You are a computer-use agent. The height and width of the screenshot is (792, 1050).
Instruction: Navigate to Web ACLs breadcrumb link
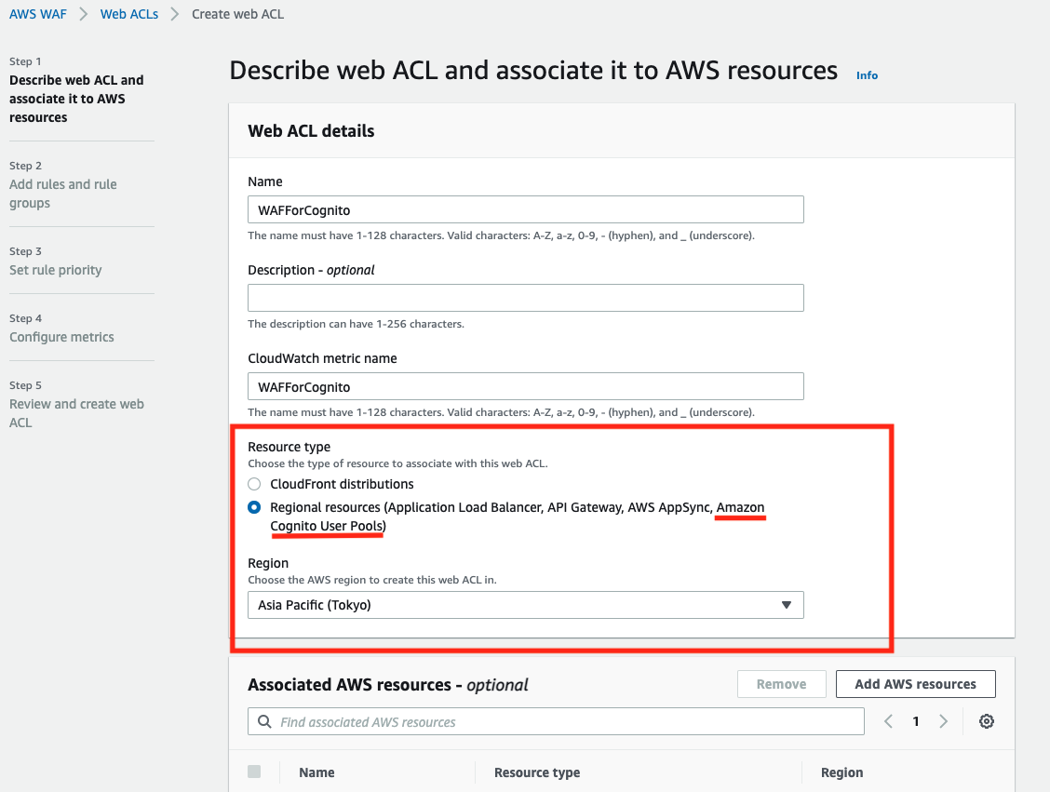(129, 14)
